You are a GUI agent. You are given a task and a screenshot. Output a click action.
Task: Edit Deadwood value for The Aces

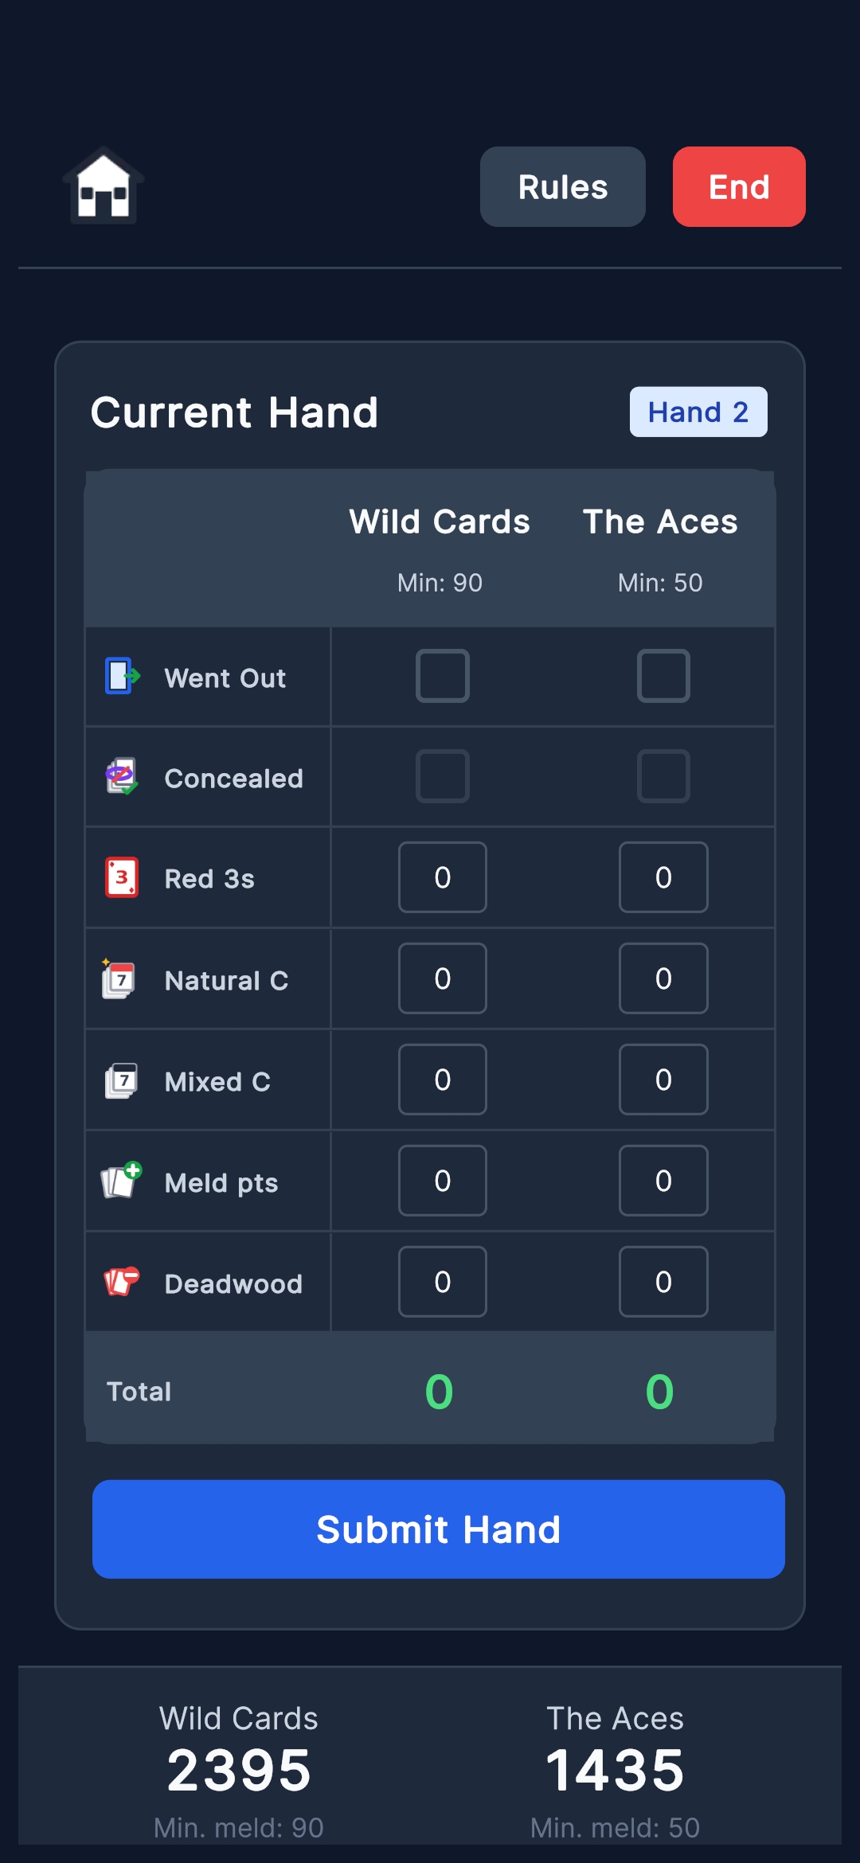(663, 1282)
